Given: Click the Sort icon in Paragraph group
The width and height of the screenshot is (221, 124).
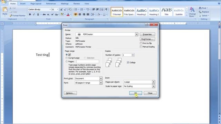Looking at the screenshot, I should click(102, 9).
